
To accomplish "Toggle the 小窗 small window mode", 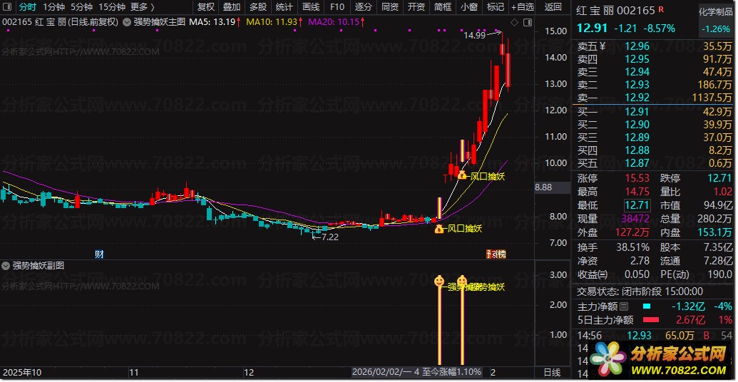I will point(469,7).
